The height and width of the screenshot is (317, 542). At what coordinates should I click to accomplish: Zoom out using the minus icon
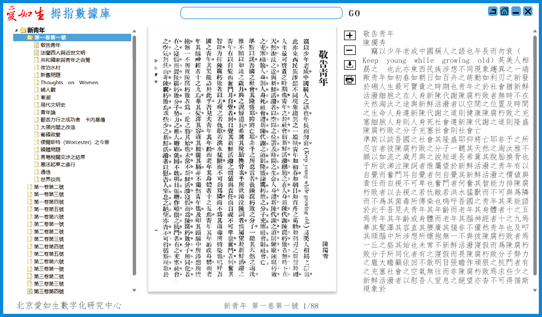click(x=350, y=50)
